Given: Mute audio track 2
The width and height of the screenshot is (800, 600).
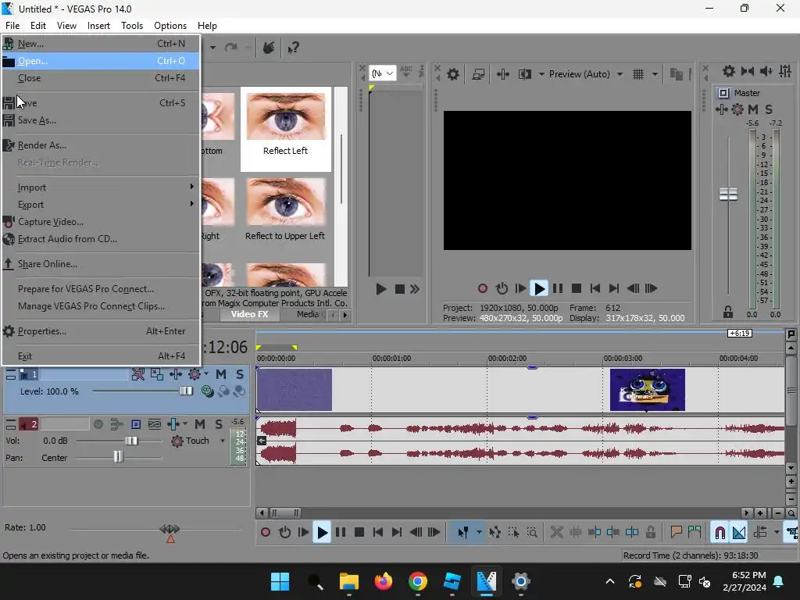Looking at the screenshot, I should coord(200,424).
